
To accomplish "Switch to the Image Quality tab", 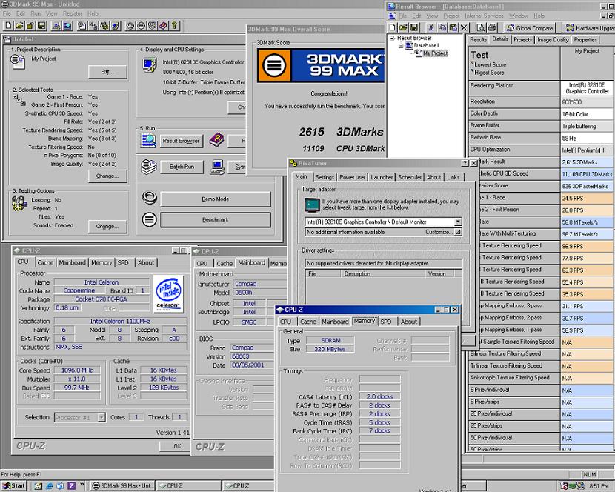I will point(553,39).
